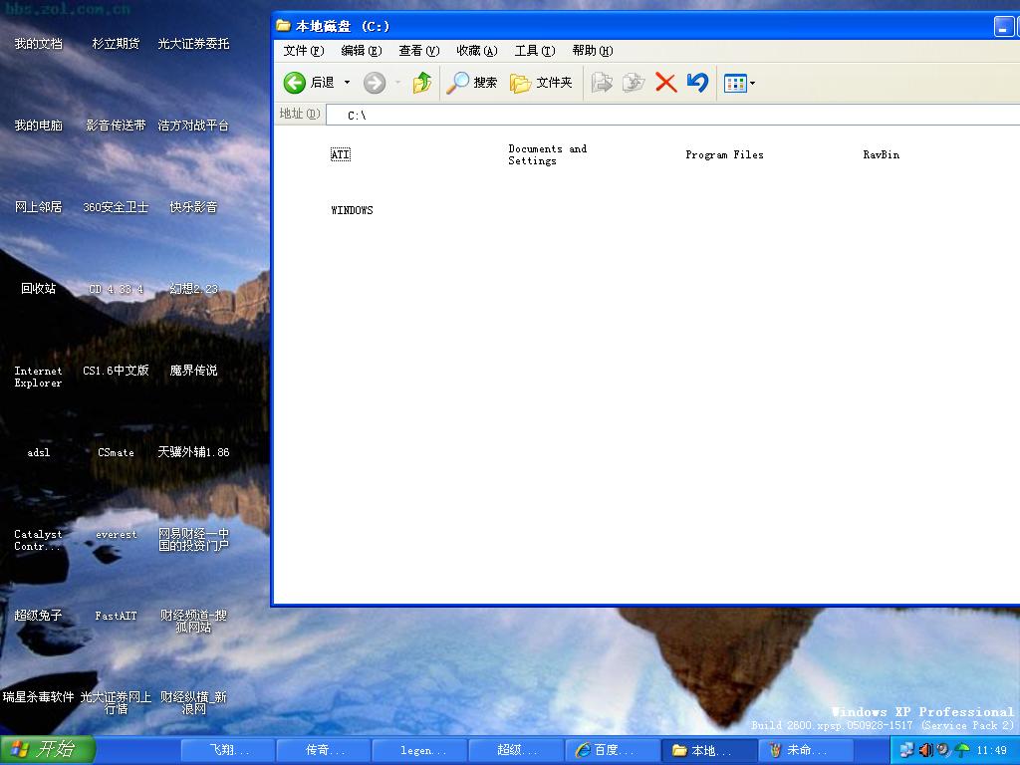Switch to 飞翔 taskbar button
The height and width of the screenshot is (765, 1020).
tap(228, 751)
